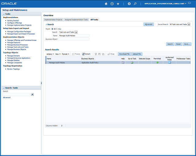Collapse the Search section disclosure triangle

[46, 24]
